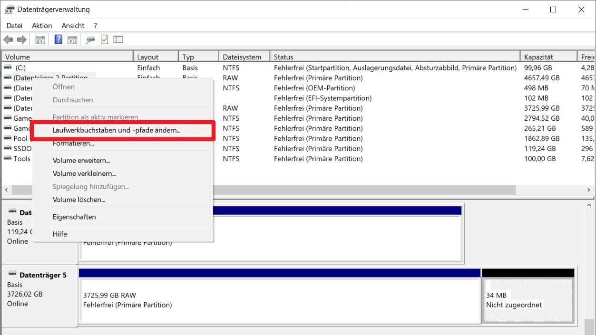Open the Aktion menu
Viewport: 596px width, 335px height.
point(42,26)
